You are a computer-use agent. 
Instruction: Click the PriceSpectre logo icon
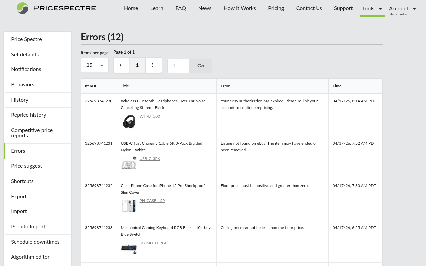[22, 8]
